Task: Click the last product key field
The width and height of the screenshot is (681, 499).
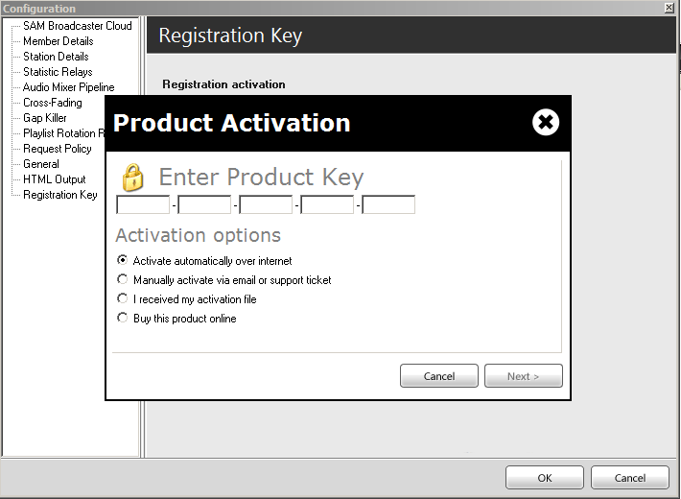Action: click(388, 204)
